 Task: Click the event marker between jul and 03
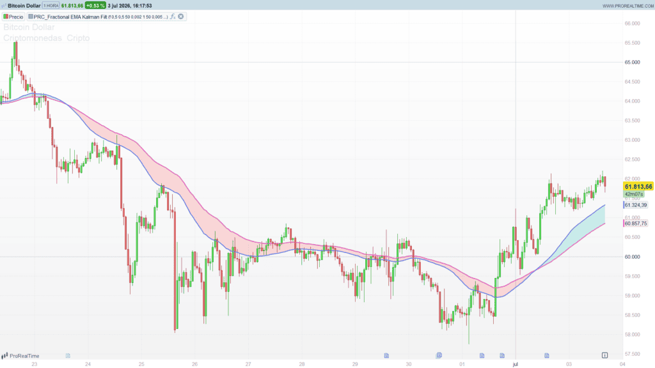click(x=546, y=355)
